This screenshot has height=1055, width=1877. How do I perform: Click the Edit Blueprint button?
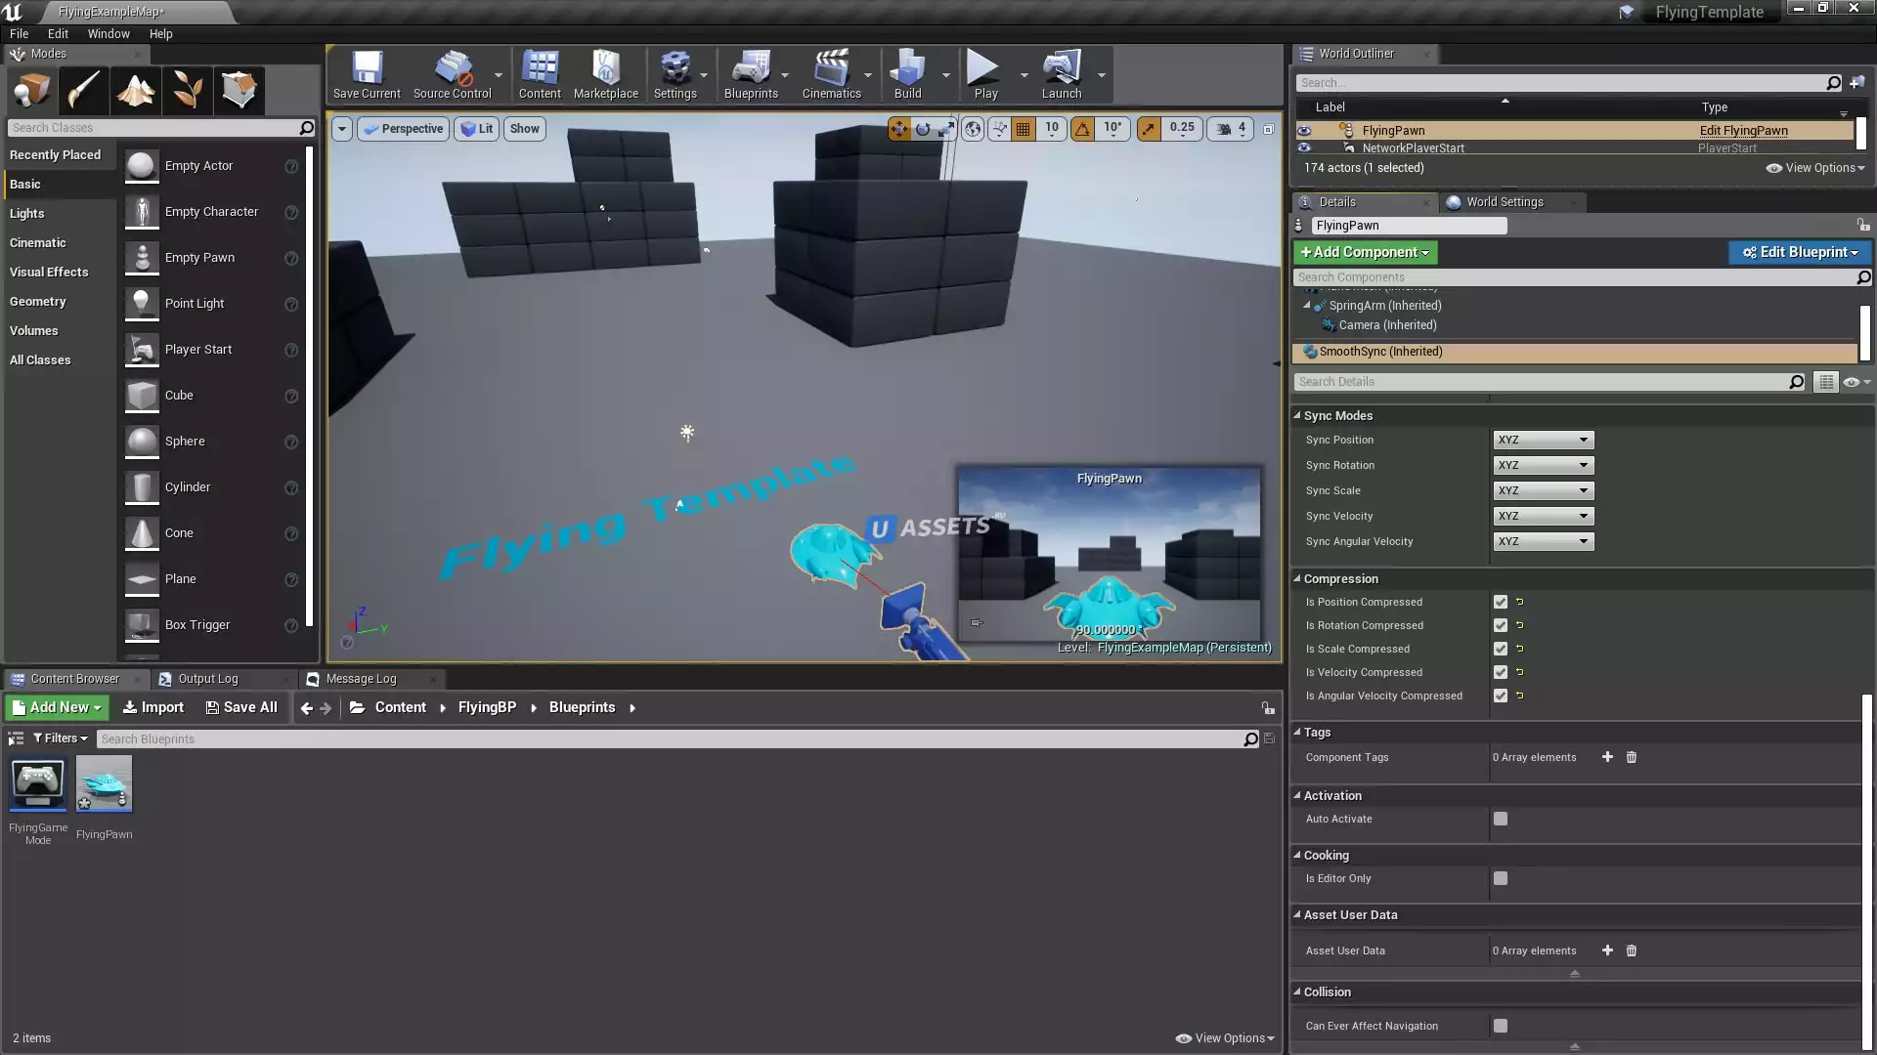pyautogui.click(x=1800, y=252)
